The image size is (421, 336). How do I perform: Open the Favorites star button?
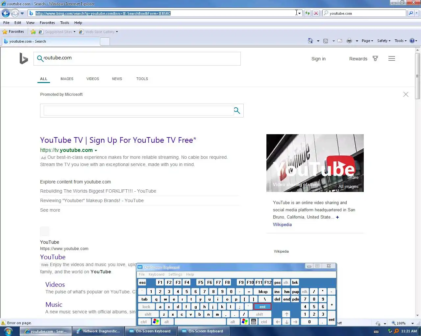pos(13,31)
